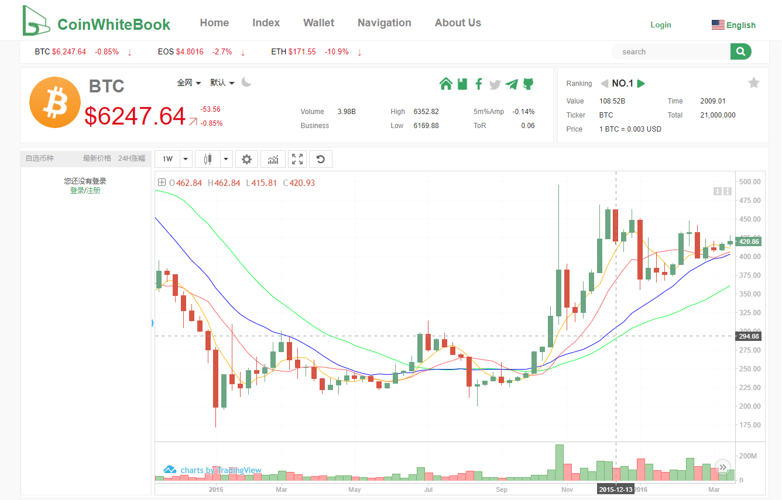Open the coin's Twitter bird icon
The width and height of the screenshot is (782, 500).
(x=495, y=84)
